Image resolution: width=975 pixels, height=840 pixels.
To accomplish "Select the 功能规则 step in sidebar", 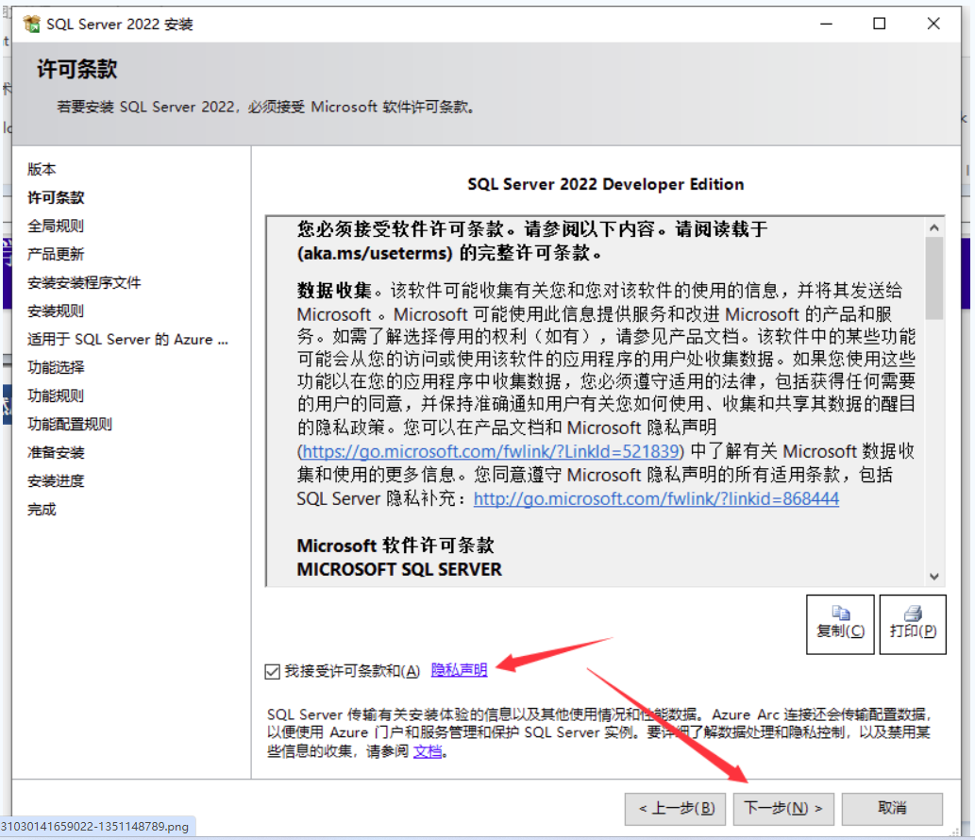I will 56,396.
